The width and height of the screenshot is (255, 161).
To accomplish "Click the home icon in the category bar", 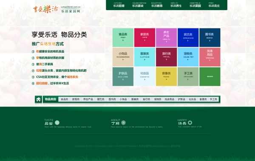I will click(x=38, y=99).
